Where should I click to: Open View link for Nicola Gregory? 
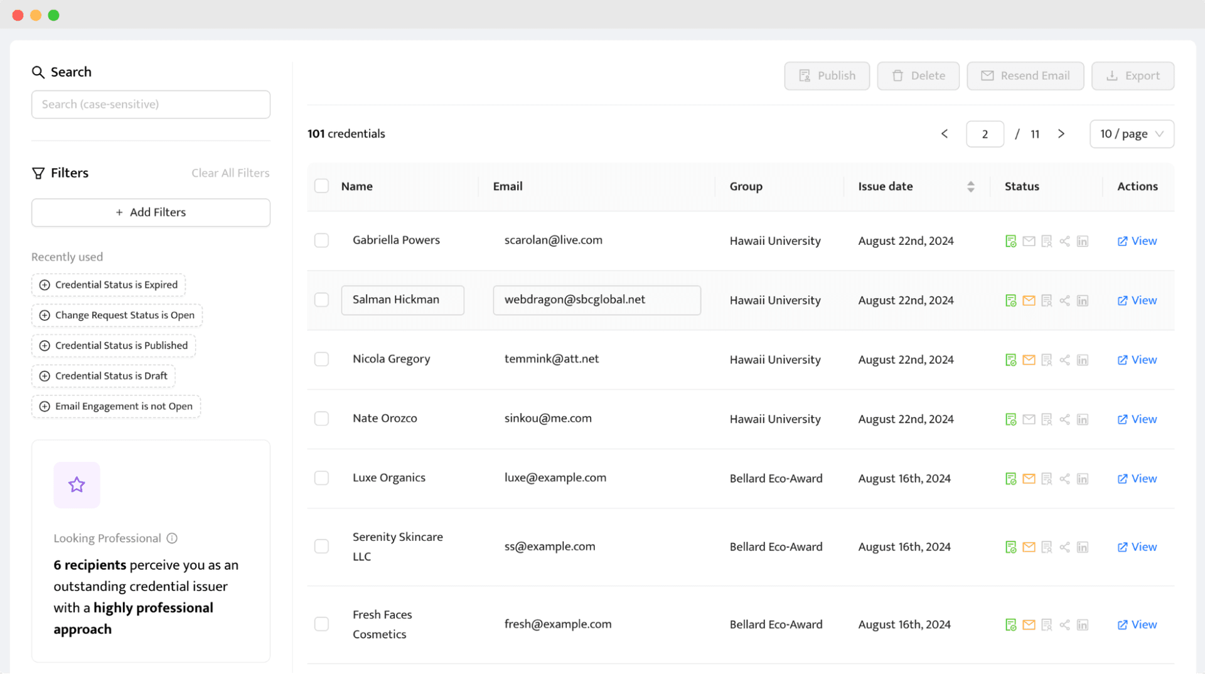1137,360
